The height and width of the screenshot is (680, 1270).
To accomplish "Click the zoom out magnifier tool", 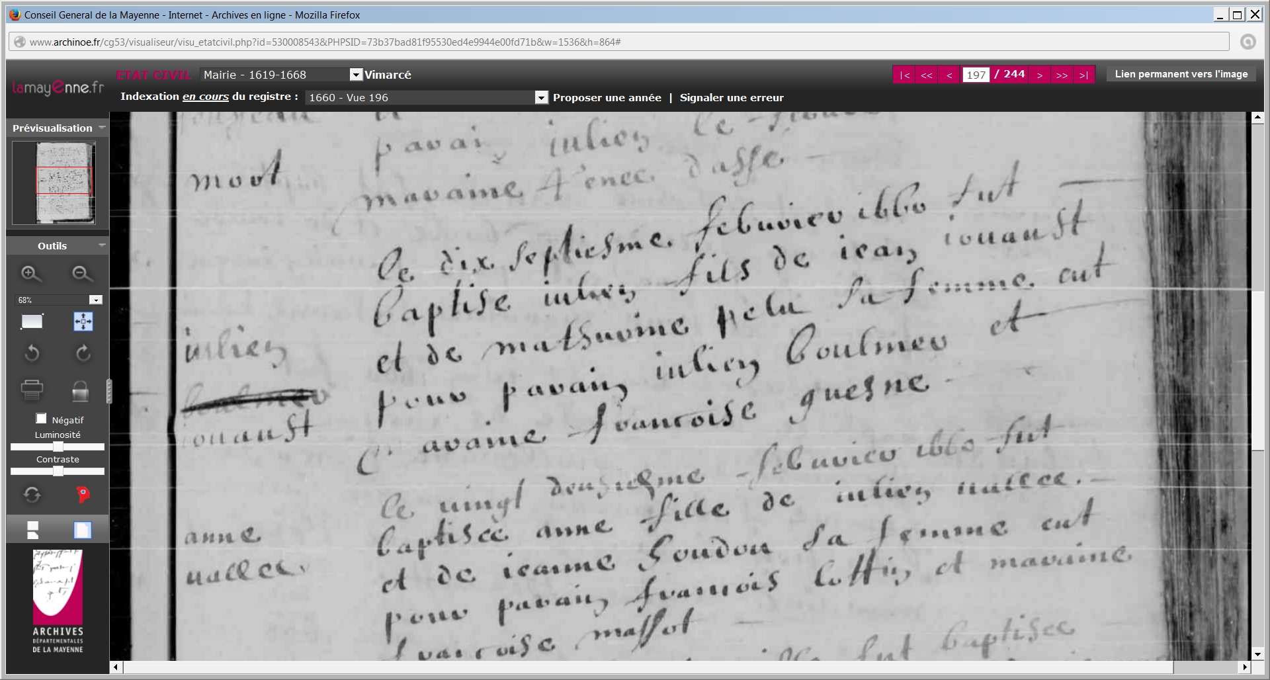I will pyautogui.click(x=82, y=274).
